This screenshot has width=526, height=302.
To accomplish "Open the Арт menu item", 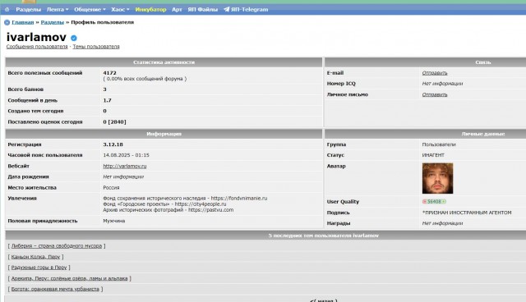I will (x=177, y=9).
